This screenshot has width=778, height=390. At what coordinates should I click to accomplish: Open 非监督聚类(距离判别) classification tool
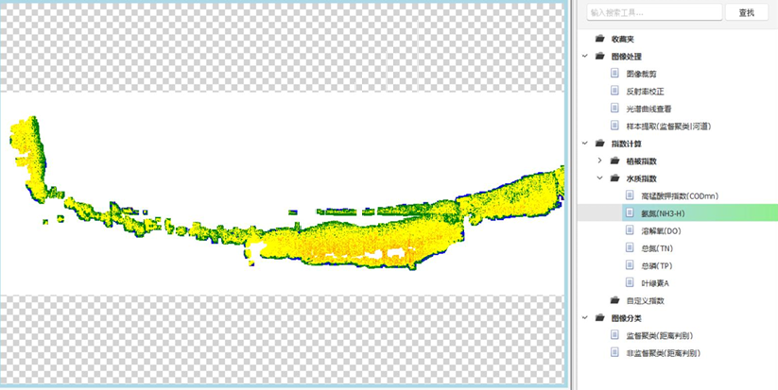tap(663, 352)
